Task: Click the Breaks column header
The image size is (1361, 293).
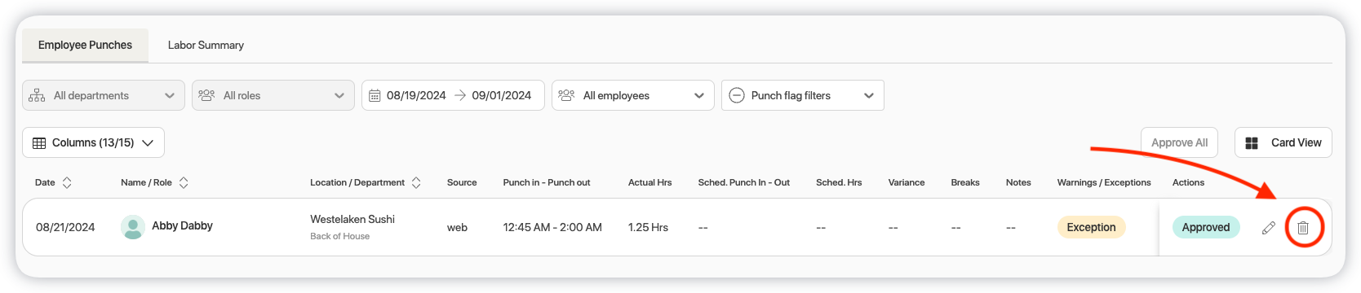Action: tap(965, 182)
